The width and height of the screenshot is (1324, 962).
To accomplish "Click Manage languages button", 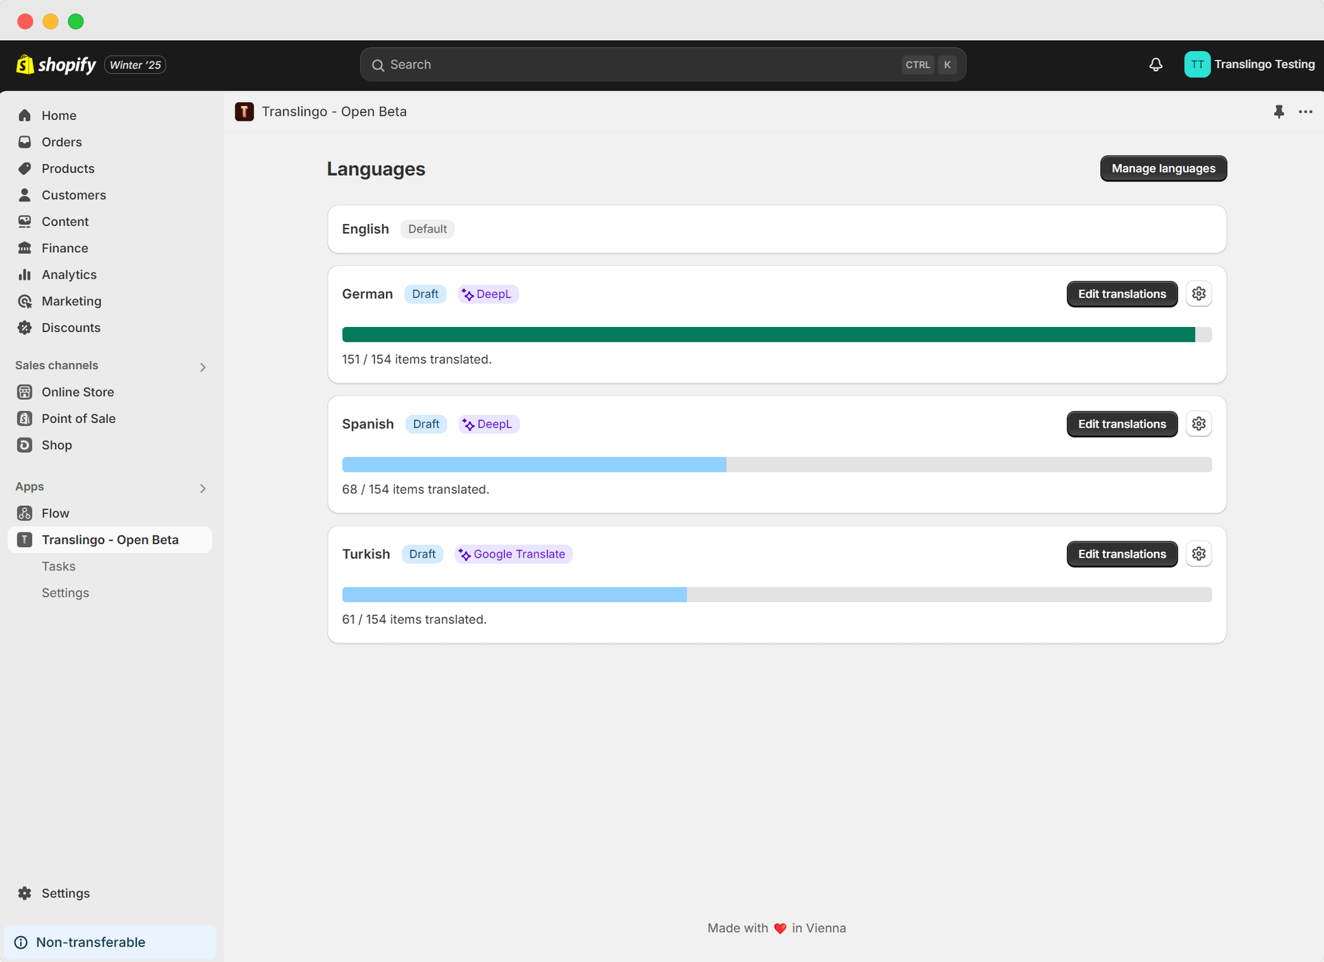I will (x=1163, y=169).
